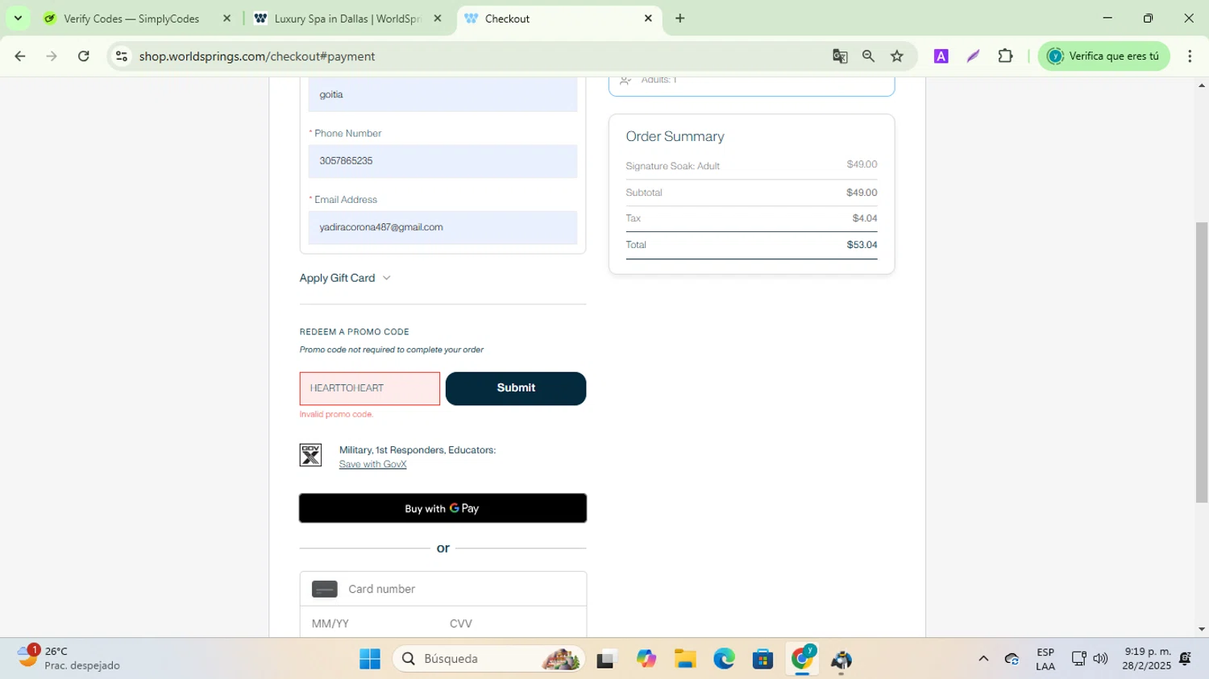Click the credit card icon in card field
The width and height of the screenshot is (1209, 679).
[325, 590]
